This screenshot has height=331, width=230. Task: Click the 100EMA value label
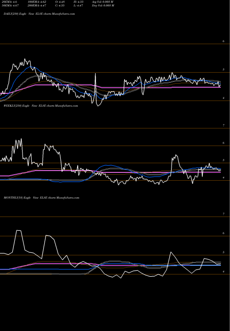[37, 2]
